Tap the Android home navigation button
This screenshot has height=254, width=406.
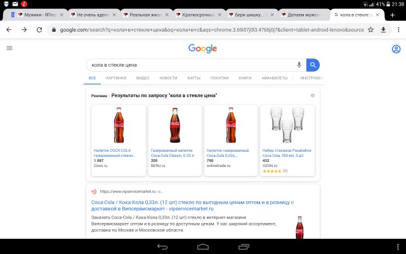click(203, 247)
